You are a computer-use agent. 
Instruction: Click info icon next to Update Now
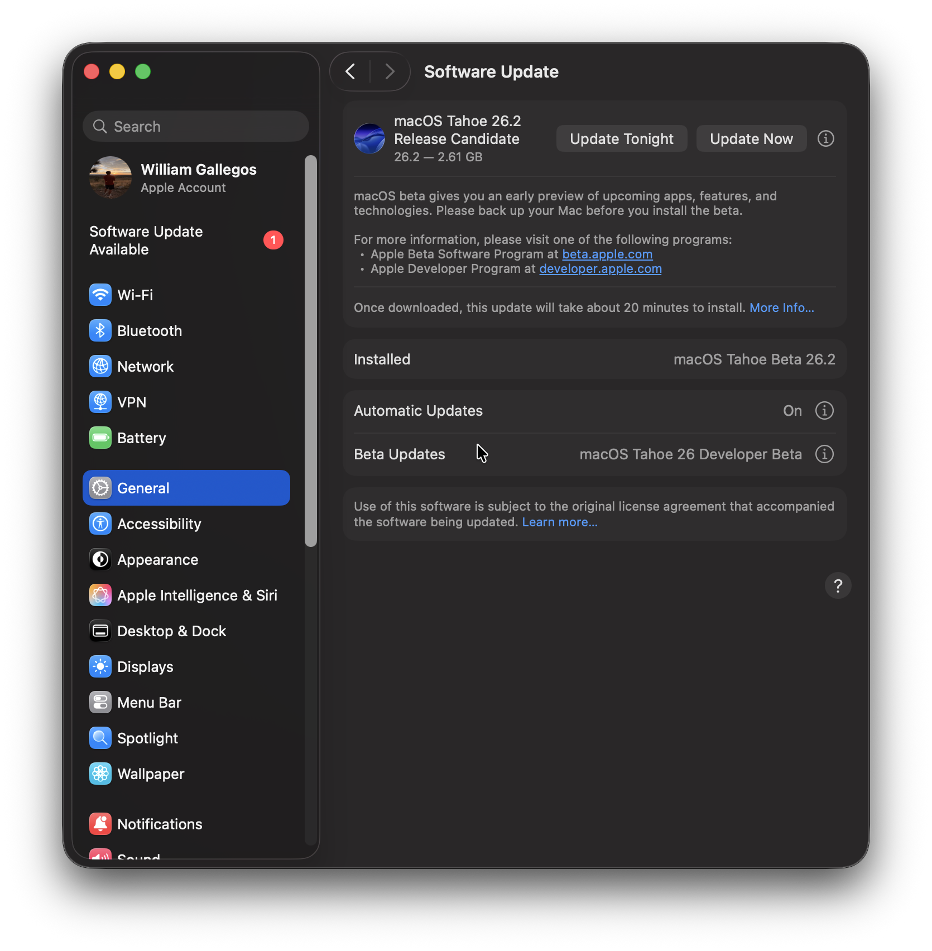pos(825,138)
